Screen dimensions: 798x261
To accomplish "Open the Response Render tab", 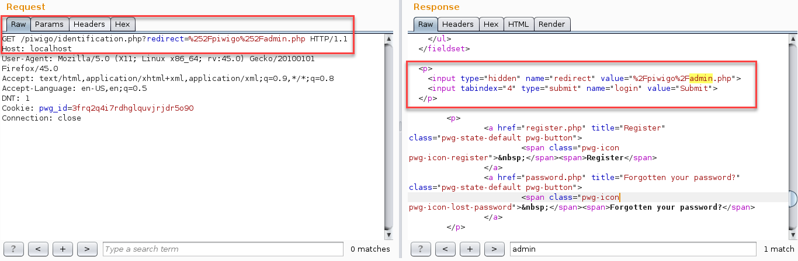I will [552, 24].
